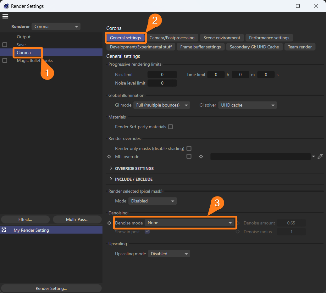This screenshot has width=326, height=293.
Task: Click keyframe diamond next to Denoise mode
Action: tap(109, 223)
